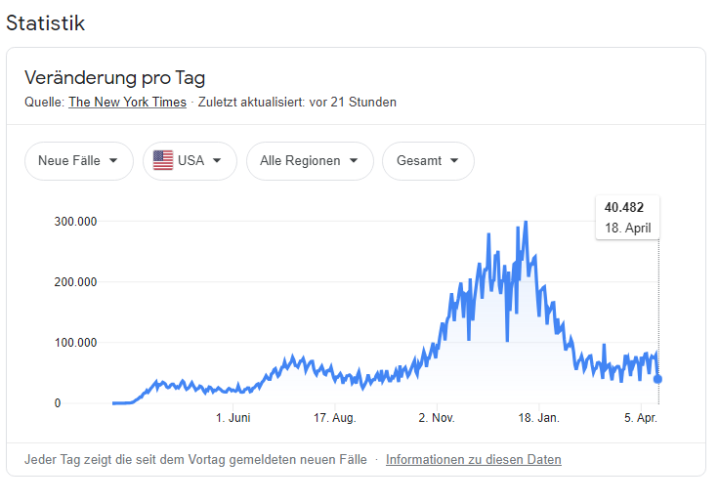Open Informationen zu diesen Daten link
Screen dimensions: 719x502
pos(474,459)
